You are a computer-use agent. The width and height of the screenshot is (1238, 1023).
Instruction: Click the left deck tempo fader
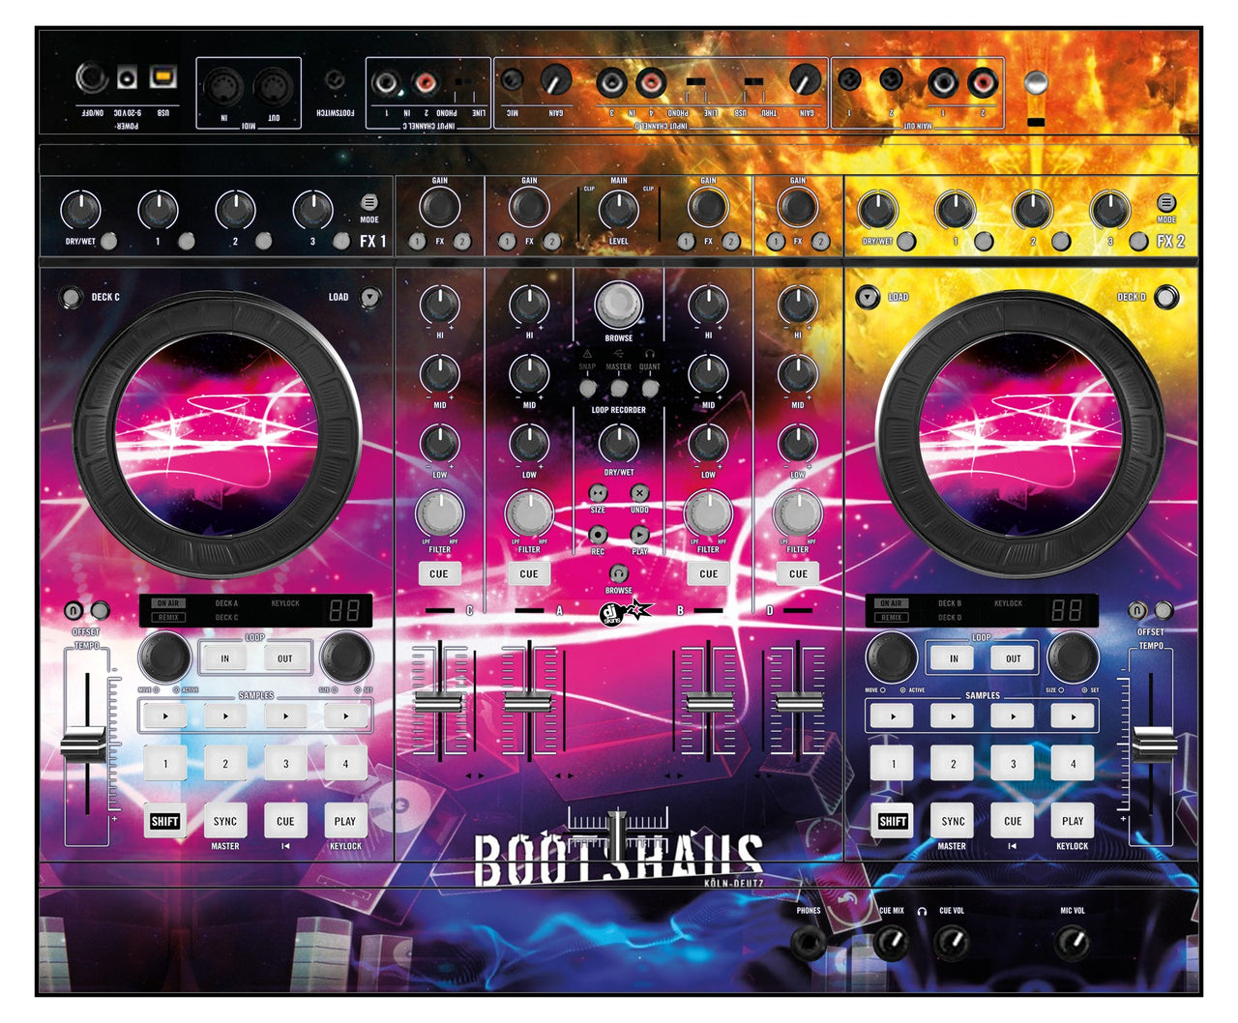click(x=84, y=745)
